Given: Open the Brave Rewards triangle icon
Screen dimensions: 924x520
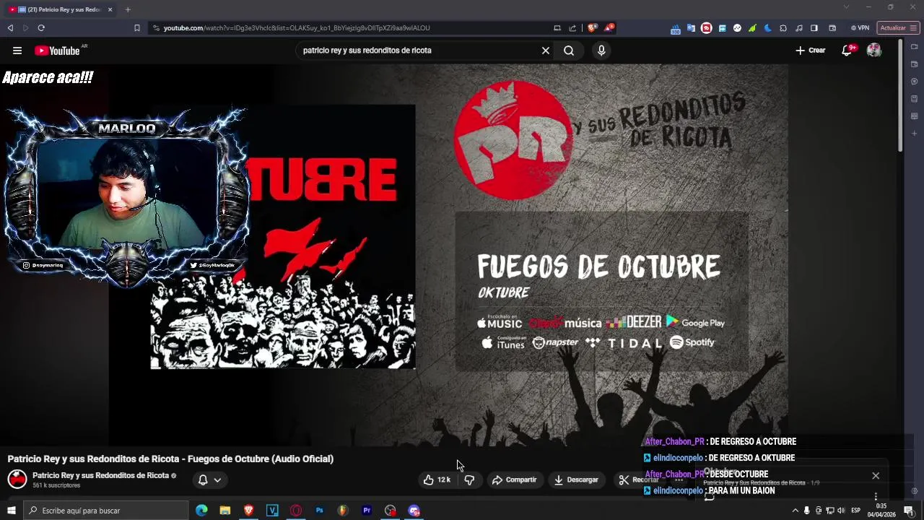Looking at the screenshot, I should coord(609,28).
